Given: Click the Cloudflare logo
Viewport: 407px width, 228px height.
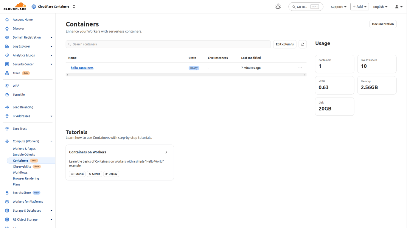Looking at the screenshot, I should click(x=15, y=7).
